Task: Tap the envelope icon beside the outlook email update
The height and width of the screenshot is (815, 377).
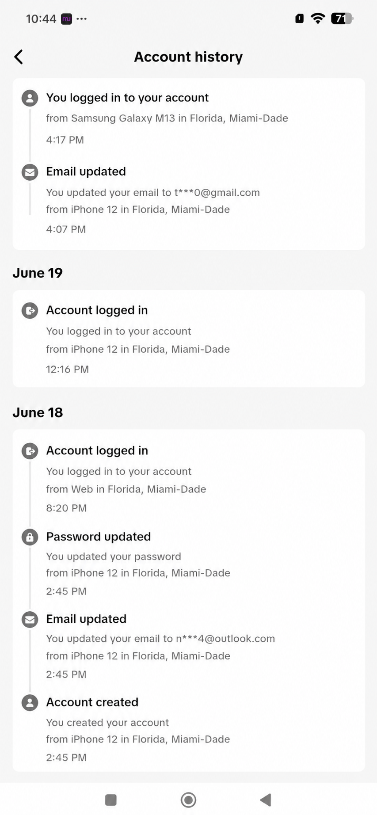Action: pos(30,620)
